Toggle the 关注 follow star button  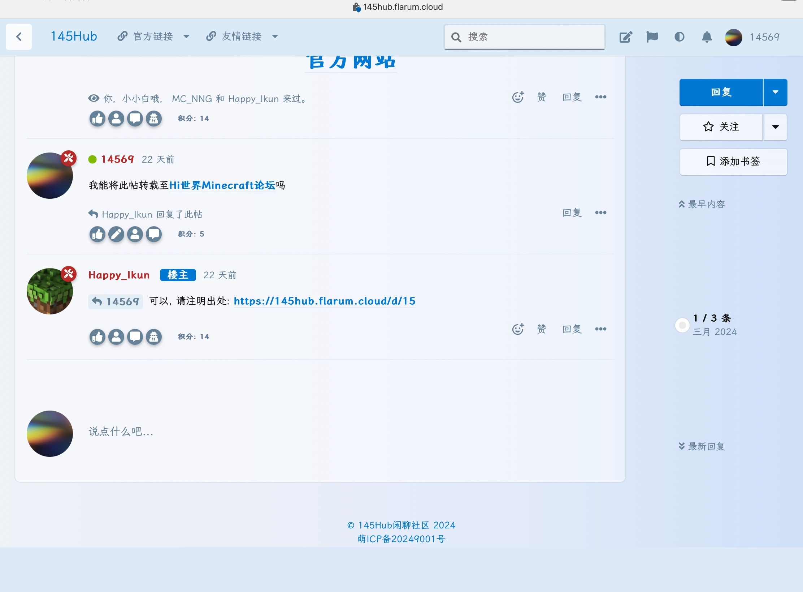pyautogui.click(x=721, y=127)
